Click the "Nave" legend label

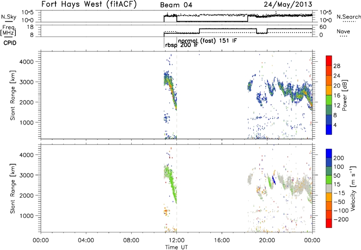(343, 31)
